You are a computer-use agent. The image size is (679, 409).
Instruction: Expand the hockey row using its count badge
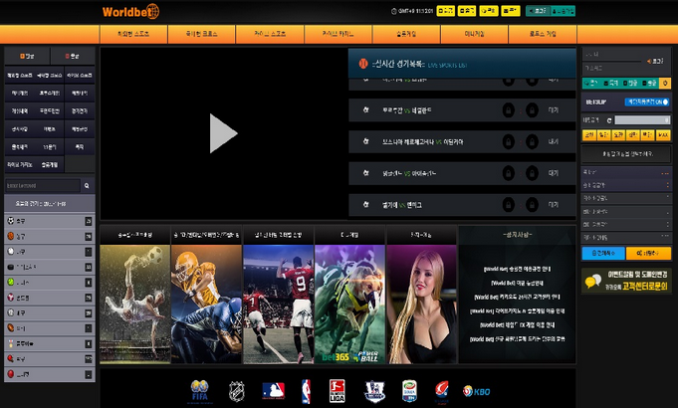(89, 267)
